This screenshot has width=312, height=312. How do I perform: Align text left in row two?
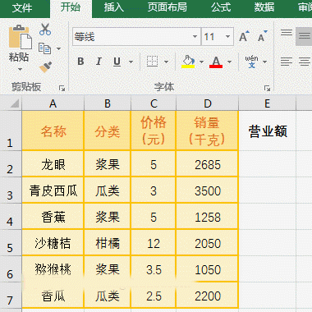click(287, 62)
